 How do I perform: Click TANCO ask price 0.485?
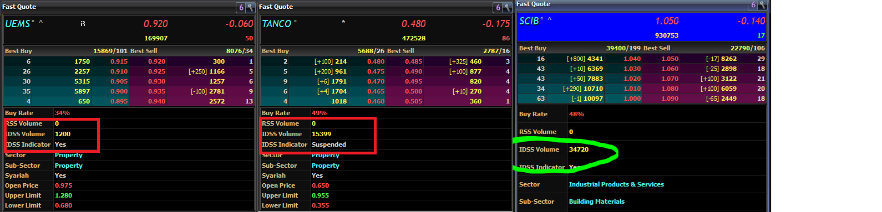(x=413, y=61)
